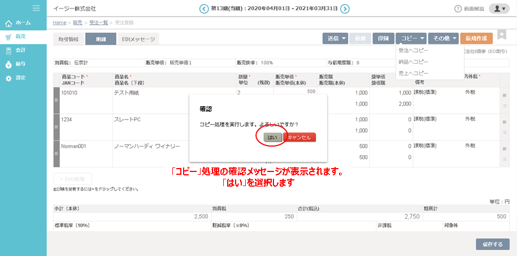The image size is (517, 256).
Task: Expand the その他 dropdown button
Action: click(x=443, y=38)
